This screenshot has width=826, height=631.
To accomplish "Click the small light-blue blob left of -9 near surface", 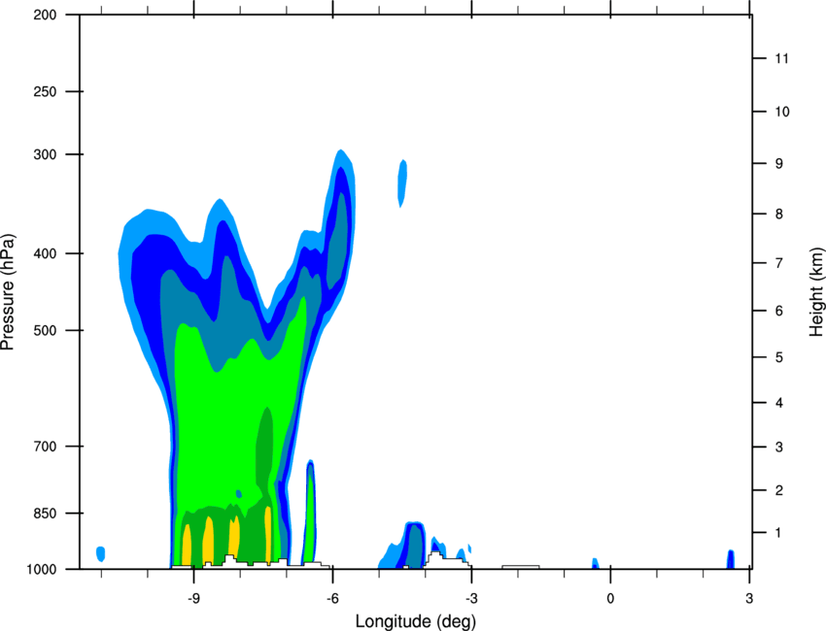I will click(x=101, y=553).
